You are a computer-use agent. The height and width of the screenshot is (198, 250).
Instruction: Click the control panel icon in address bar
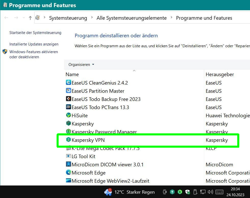38,18
